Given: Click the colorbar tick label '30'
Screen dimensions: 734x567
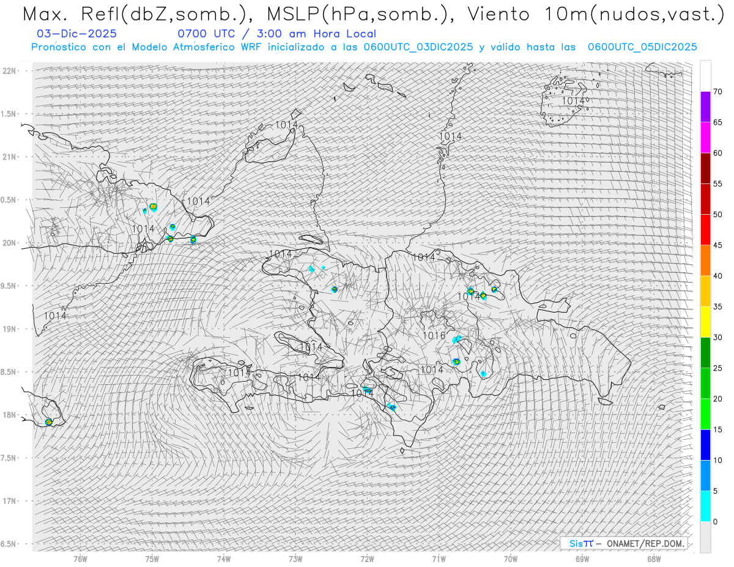Looking at the screenshot, I should [718, 338].
